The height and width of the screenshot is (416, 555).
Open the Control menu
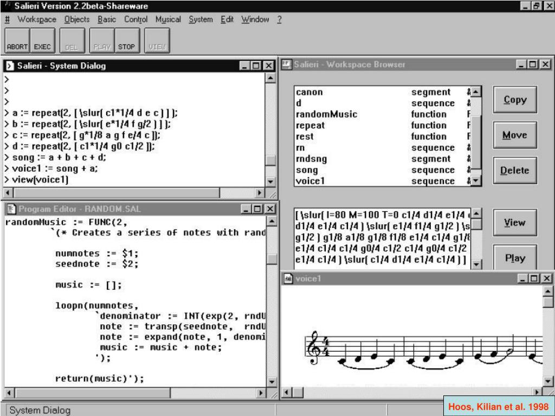136,19
